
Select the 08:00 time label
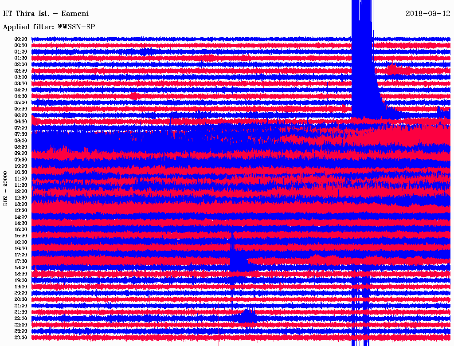(21, 141)
